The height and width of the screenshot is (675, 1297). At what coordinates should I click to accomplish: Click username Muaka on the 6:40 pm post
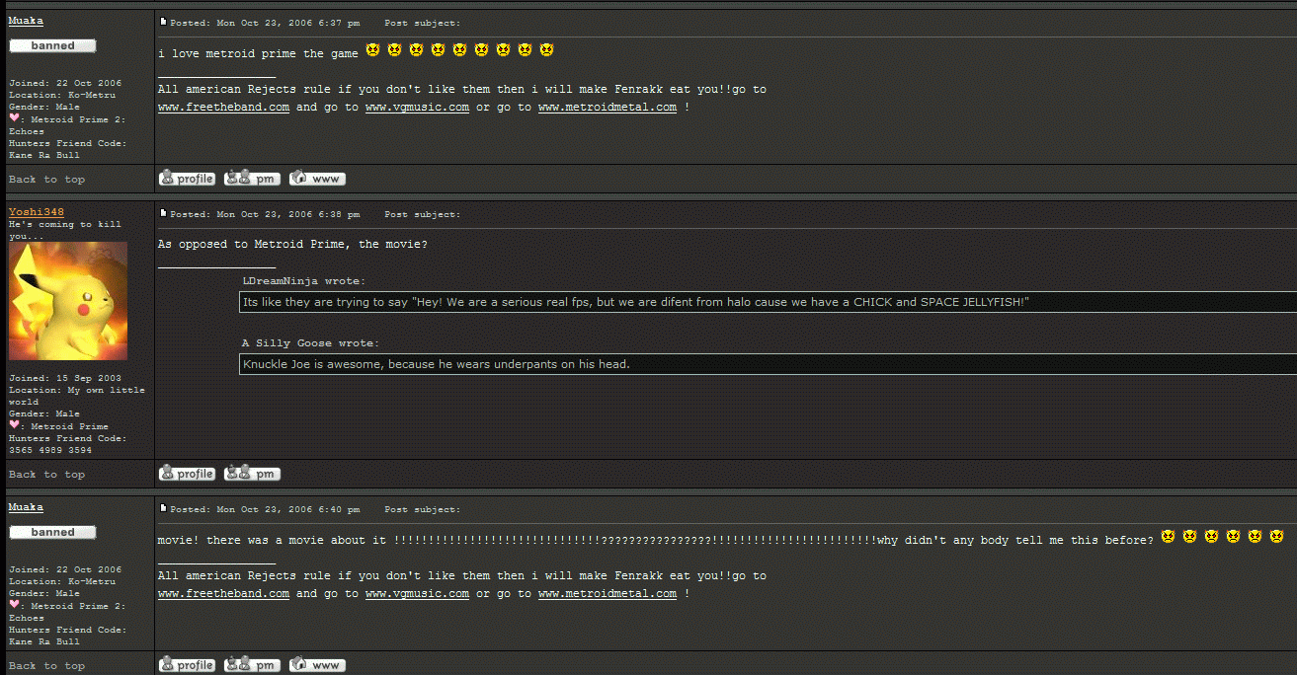26,507
